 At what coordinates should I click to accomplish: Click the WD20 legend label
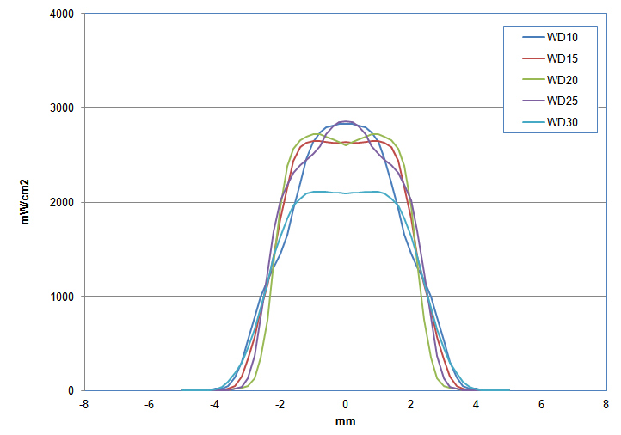tap(563, 80)
